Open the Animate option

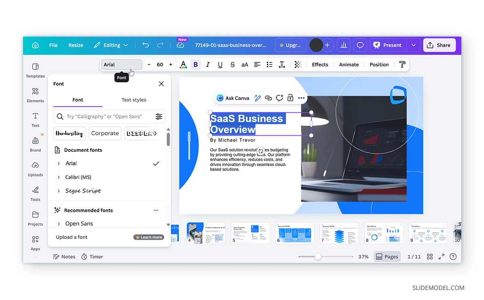point(349,65)
